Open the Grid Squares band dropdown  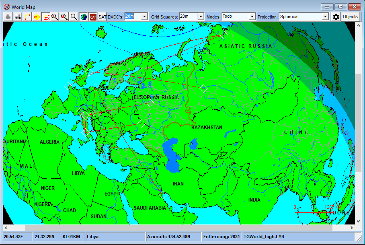tap(201, 16)
